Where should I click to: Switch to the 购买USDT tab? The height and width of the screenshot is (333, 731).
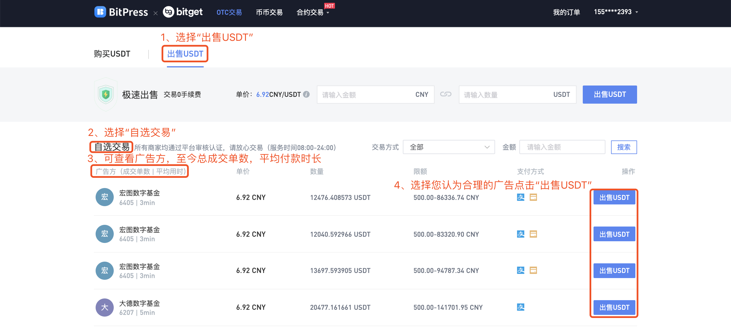[x=112, y=54]
